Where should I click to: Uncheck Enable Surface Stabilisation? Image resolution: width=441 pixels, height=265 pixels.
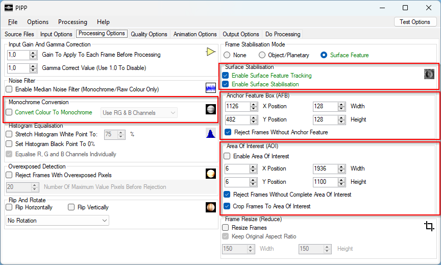tap(225, 84)
